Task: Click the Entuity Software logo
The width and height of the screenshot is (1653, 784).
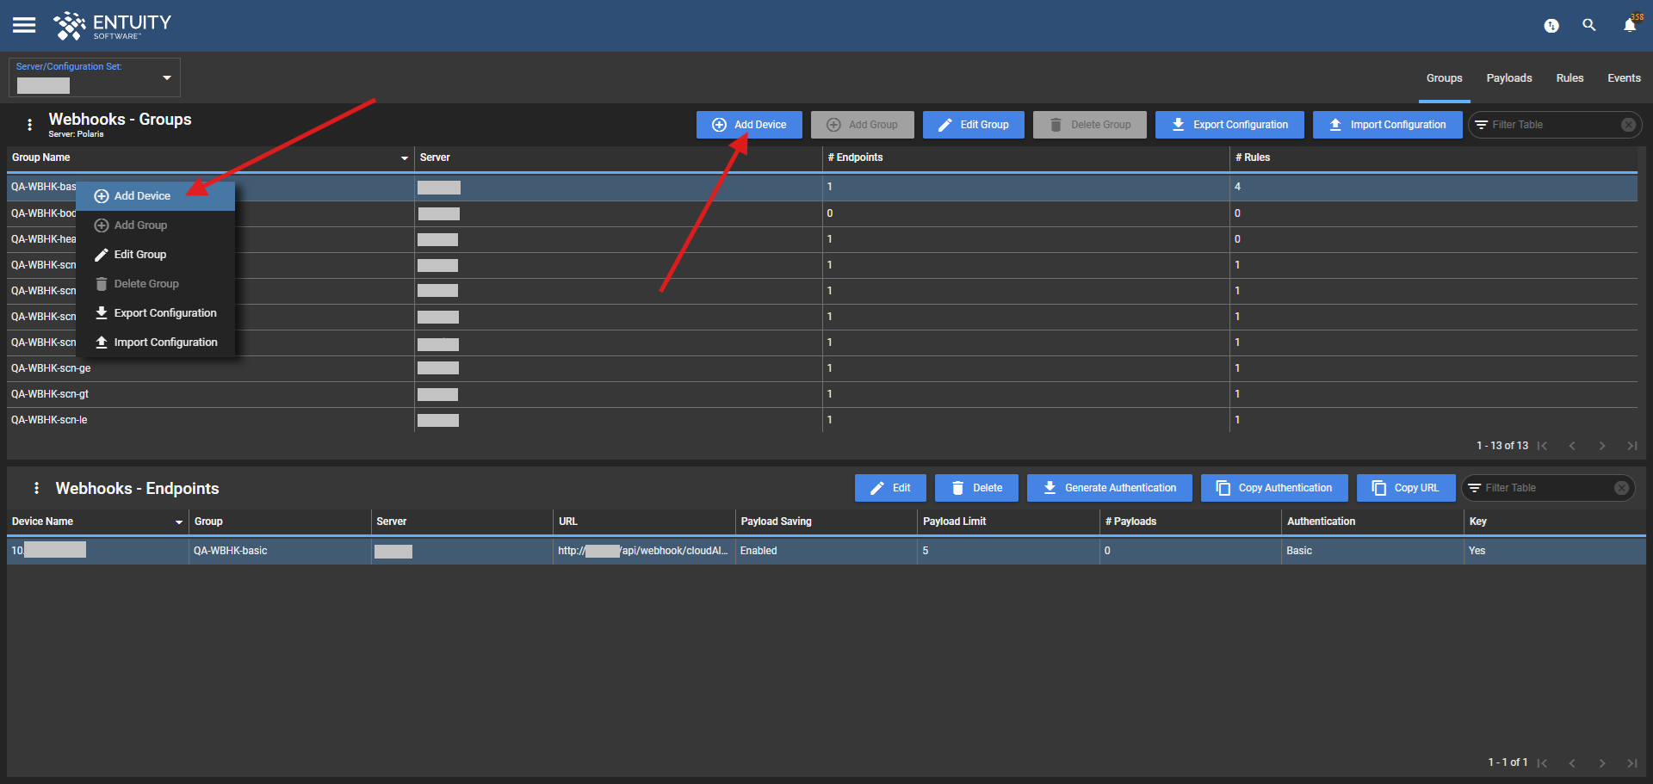Action: pos(113,26)
